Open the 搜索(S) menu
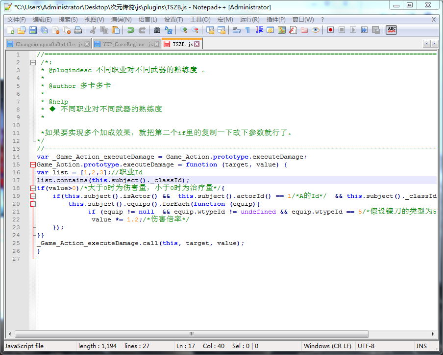Image resolution: width=443 pixels, height=355 pixels. [68, 20]
